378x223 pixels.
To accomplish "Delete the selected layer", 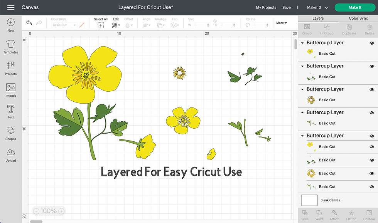I will pyautogui.click(x=370, y=29).
